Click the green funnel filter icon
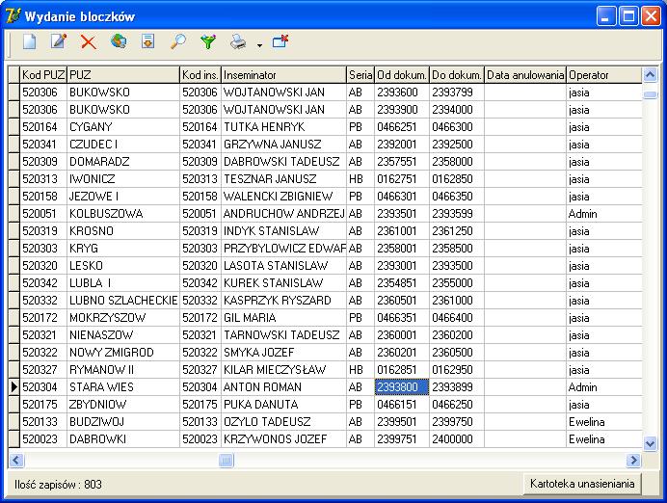Viewport: 667px width, 503px height. click(x=208, y=41)
